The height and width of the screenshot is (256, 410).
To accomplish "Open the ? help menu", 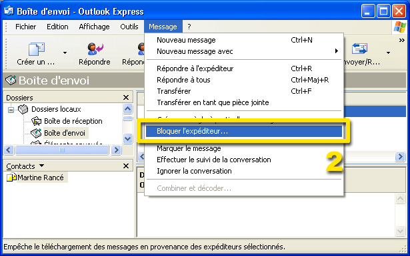I will click(189, 27).
